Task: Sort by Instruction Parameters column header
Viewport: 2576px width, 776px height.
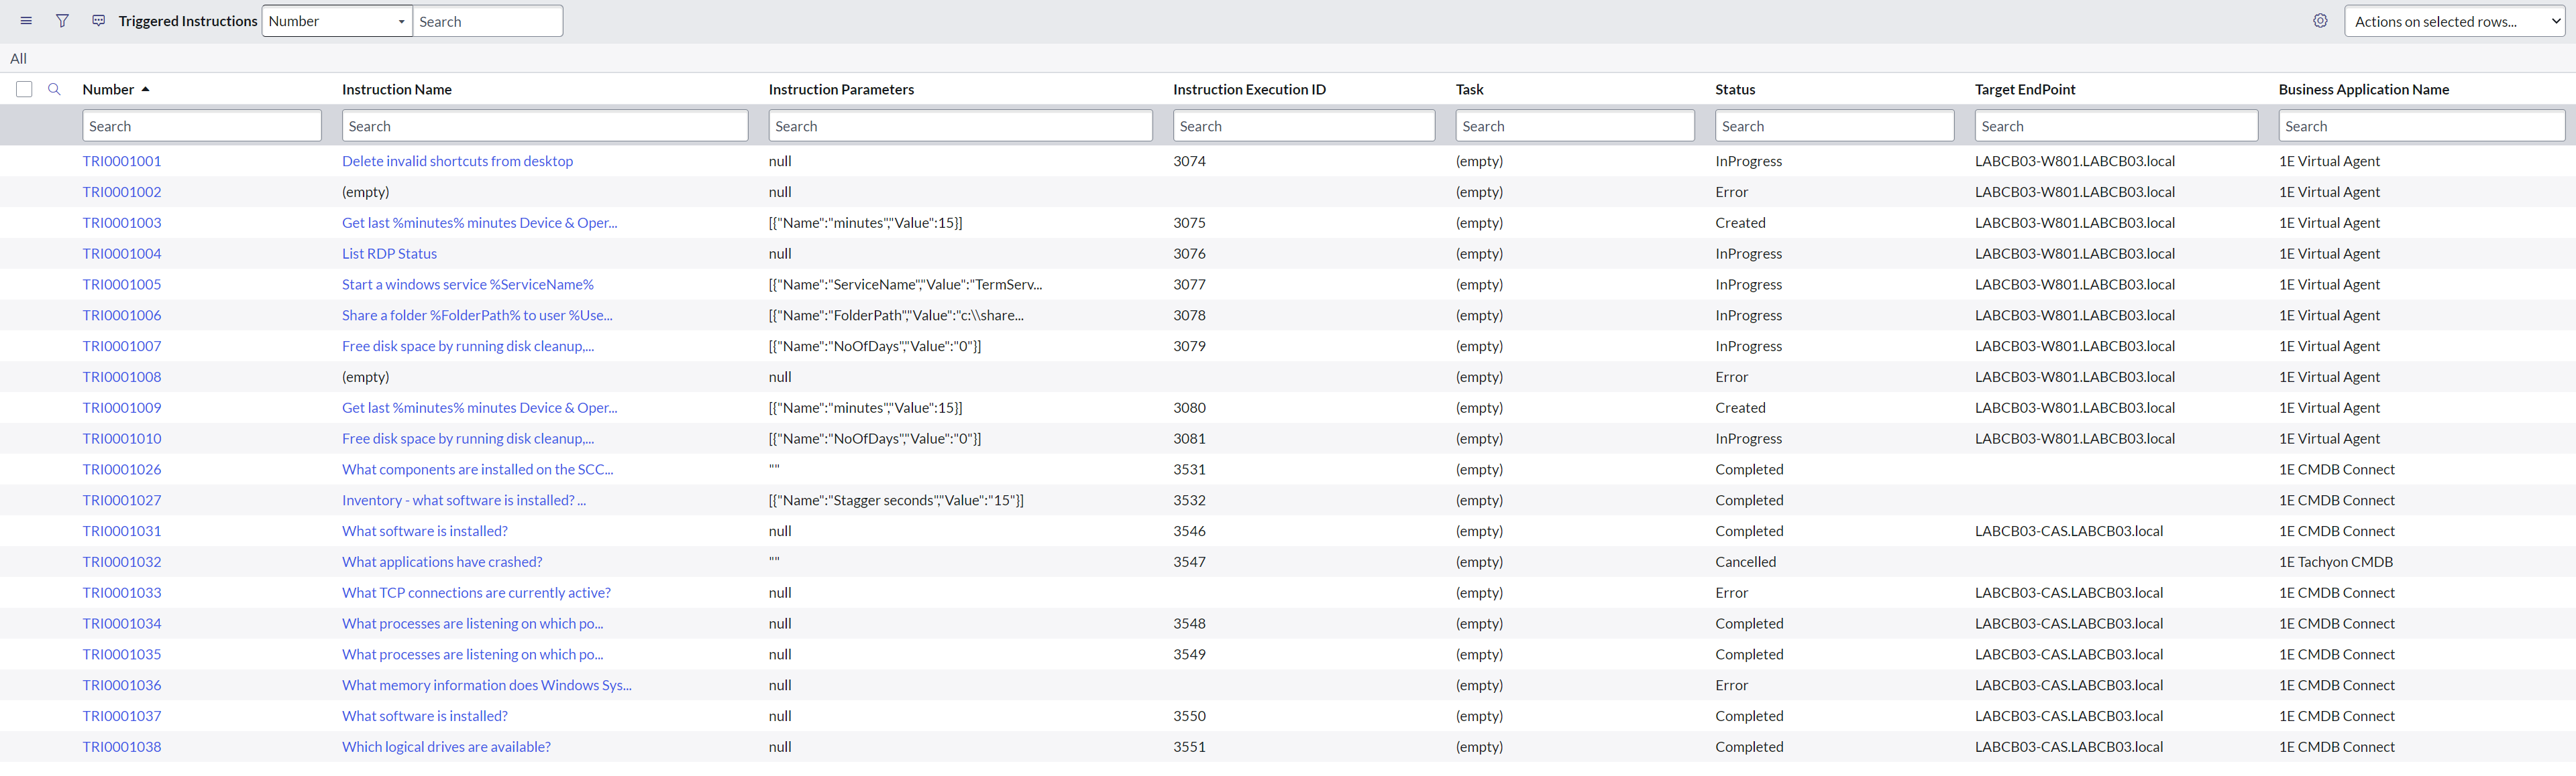Action: click(841, 90)
